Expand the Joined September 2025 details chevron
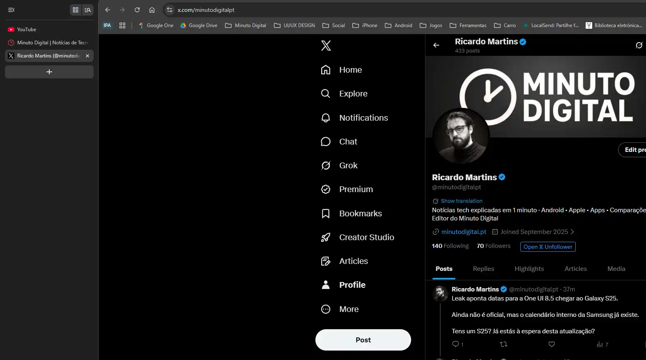Viewport: 646px width, 360px height. click(x=572, y=232)
